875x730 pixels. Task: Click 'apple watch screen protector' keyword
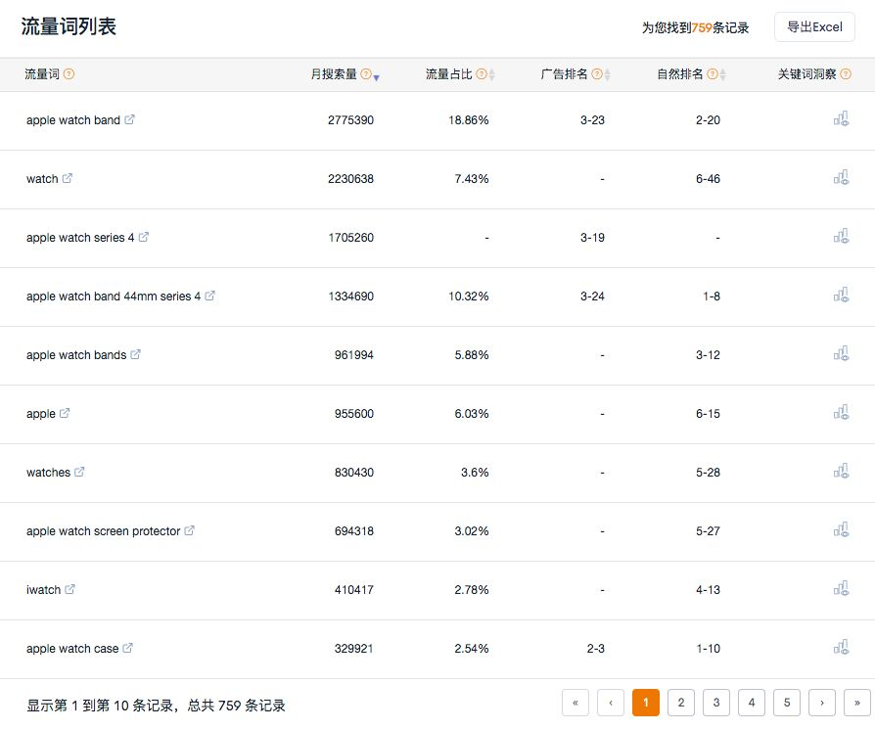coord(103,531)
